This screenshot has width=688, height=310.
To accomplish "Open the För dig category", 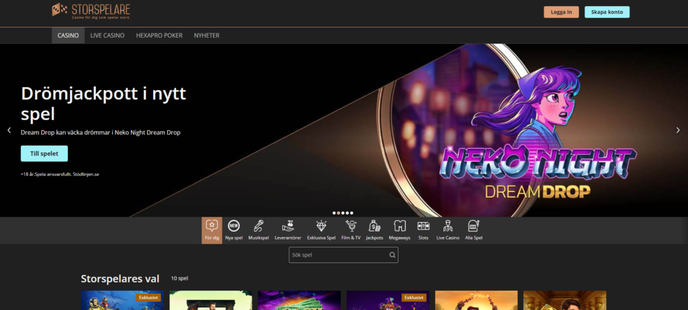I will tap(212, 230).
